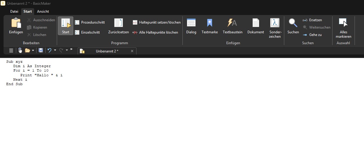Switch to the Ansicht ribbon tab

[43, 11]
